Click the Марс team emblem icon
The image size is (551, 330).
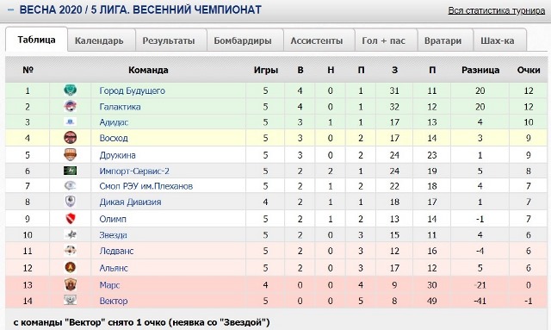71,284
